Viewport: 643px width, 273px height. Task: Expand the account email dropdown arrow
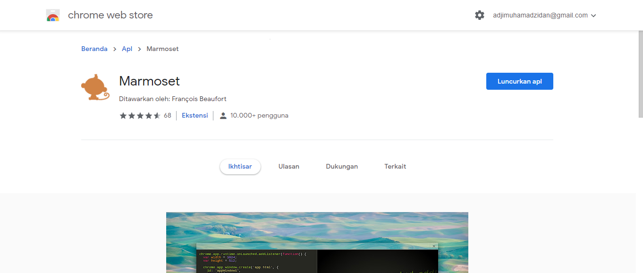[593, 16]
